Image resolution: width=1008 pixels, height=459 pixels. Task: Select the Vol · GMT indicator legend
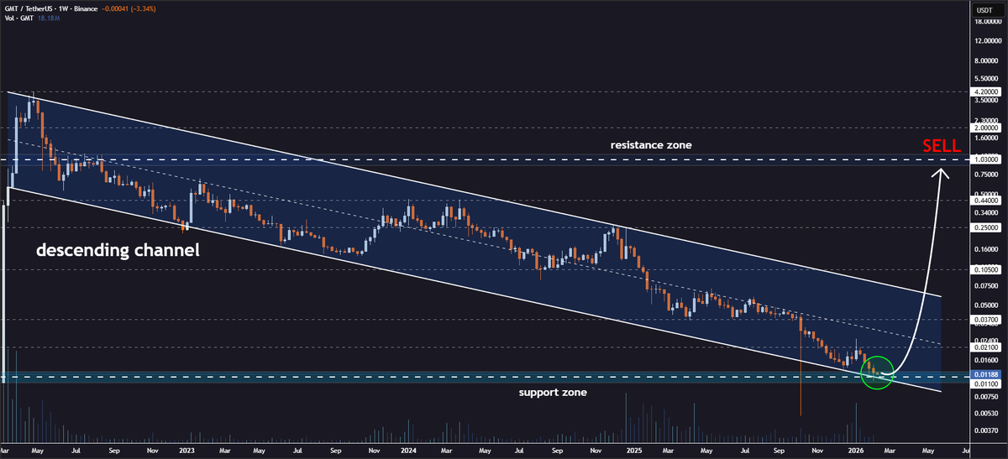pyautogui.click(x=20, y=17)
